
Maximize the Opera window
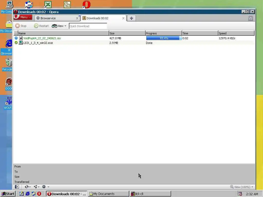(x=248, y=12)
